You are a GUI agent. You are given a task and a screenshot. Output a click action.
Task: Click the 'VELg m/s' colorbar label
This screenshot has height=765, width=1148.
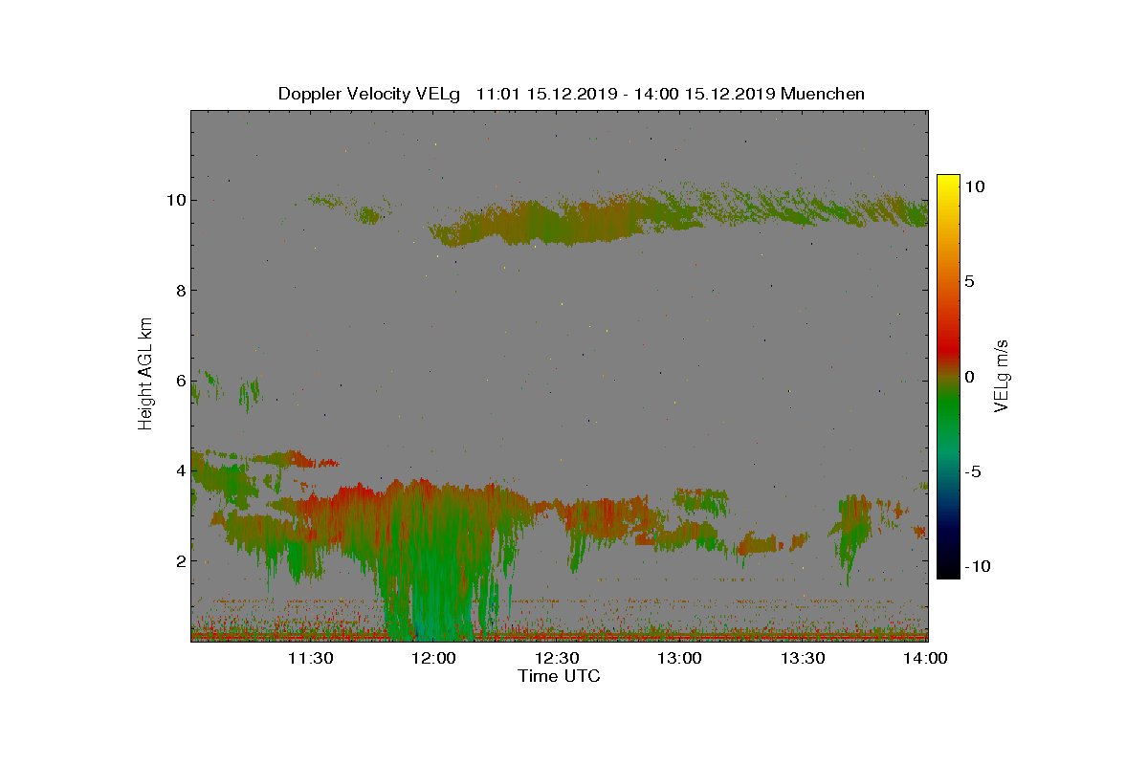(1002, 375)
